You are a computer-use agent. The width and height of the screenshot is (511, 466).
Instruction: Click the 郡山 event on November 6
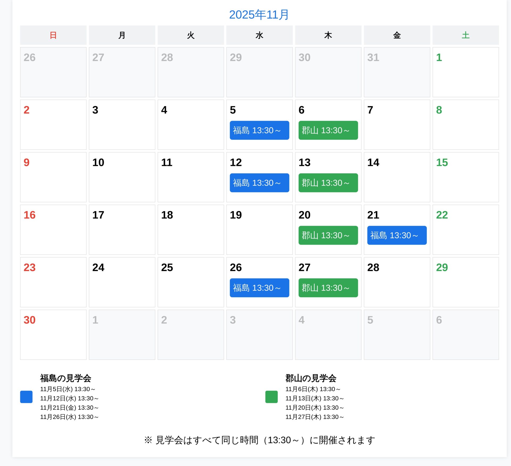click(x=328, y=130)
